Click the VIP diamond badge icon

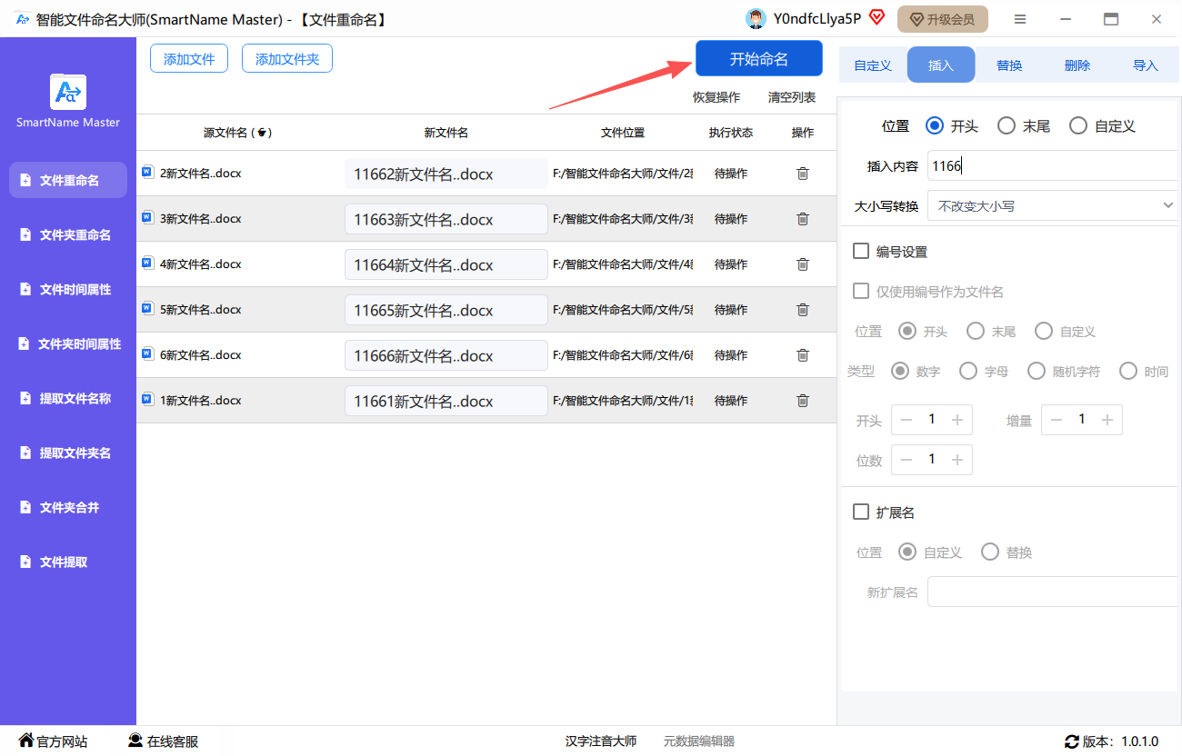click(x=876, y=17)
